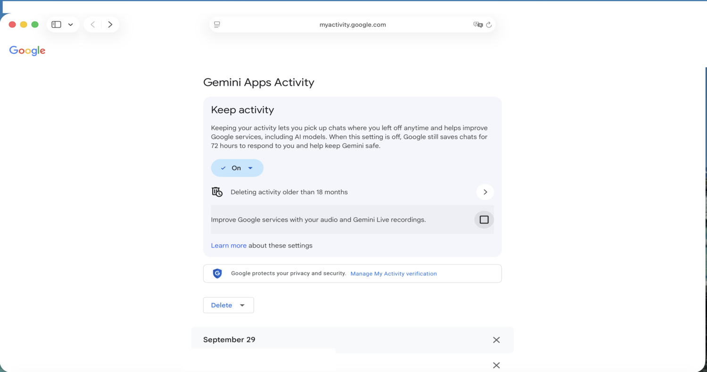Click the auto-delete trash clock icon

(217, 192)
